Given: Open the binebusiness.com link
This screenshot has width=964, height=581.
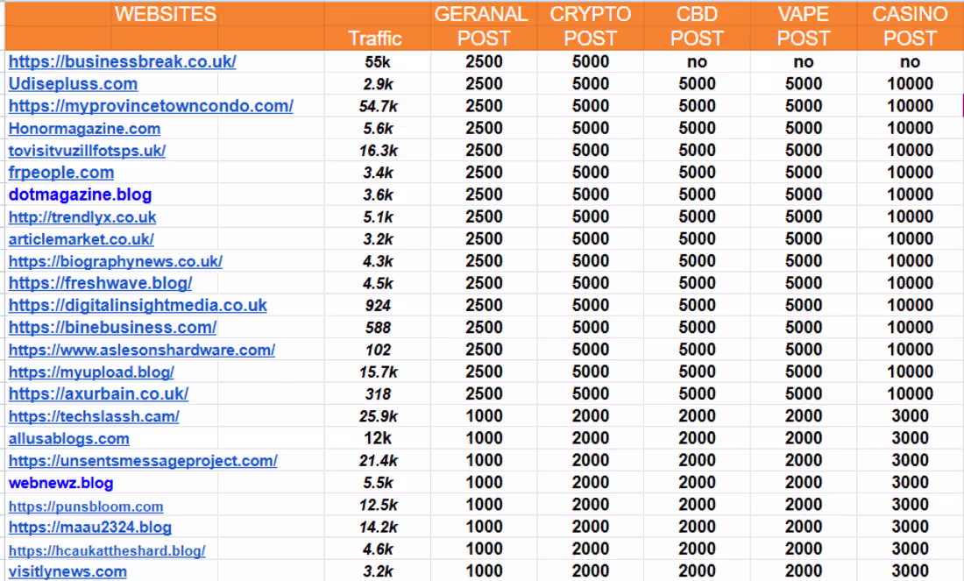Looking at the screenshot, I should coord(112,328).
